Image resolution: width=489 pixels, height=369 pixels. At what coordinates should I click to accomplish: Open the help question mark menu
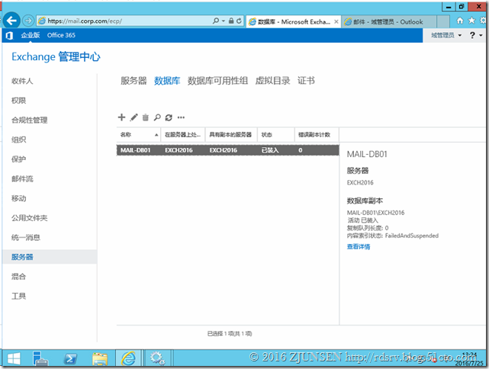coord(472,35)
